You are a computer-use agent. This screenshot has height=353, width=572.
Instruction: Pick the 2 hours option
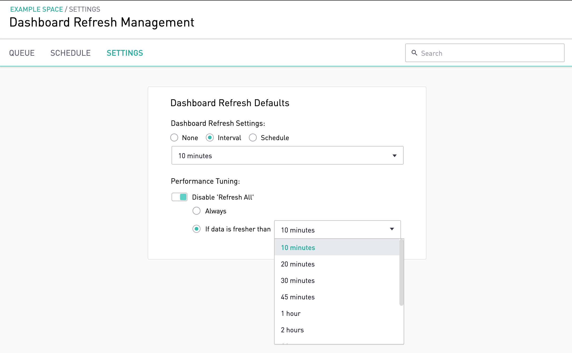click(x=292, y=330)
